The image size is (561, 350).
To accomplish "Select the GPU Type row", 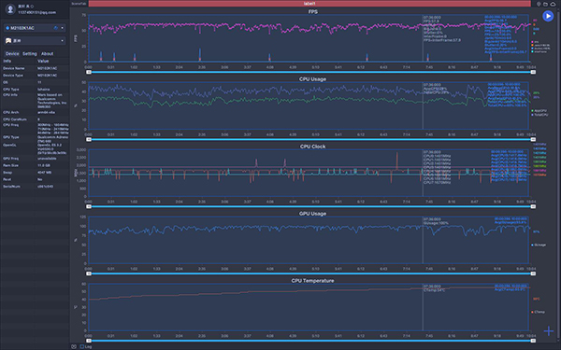I will 35,139.
